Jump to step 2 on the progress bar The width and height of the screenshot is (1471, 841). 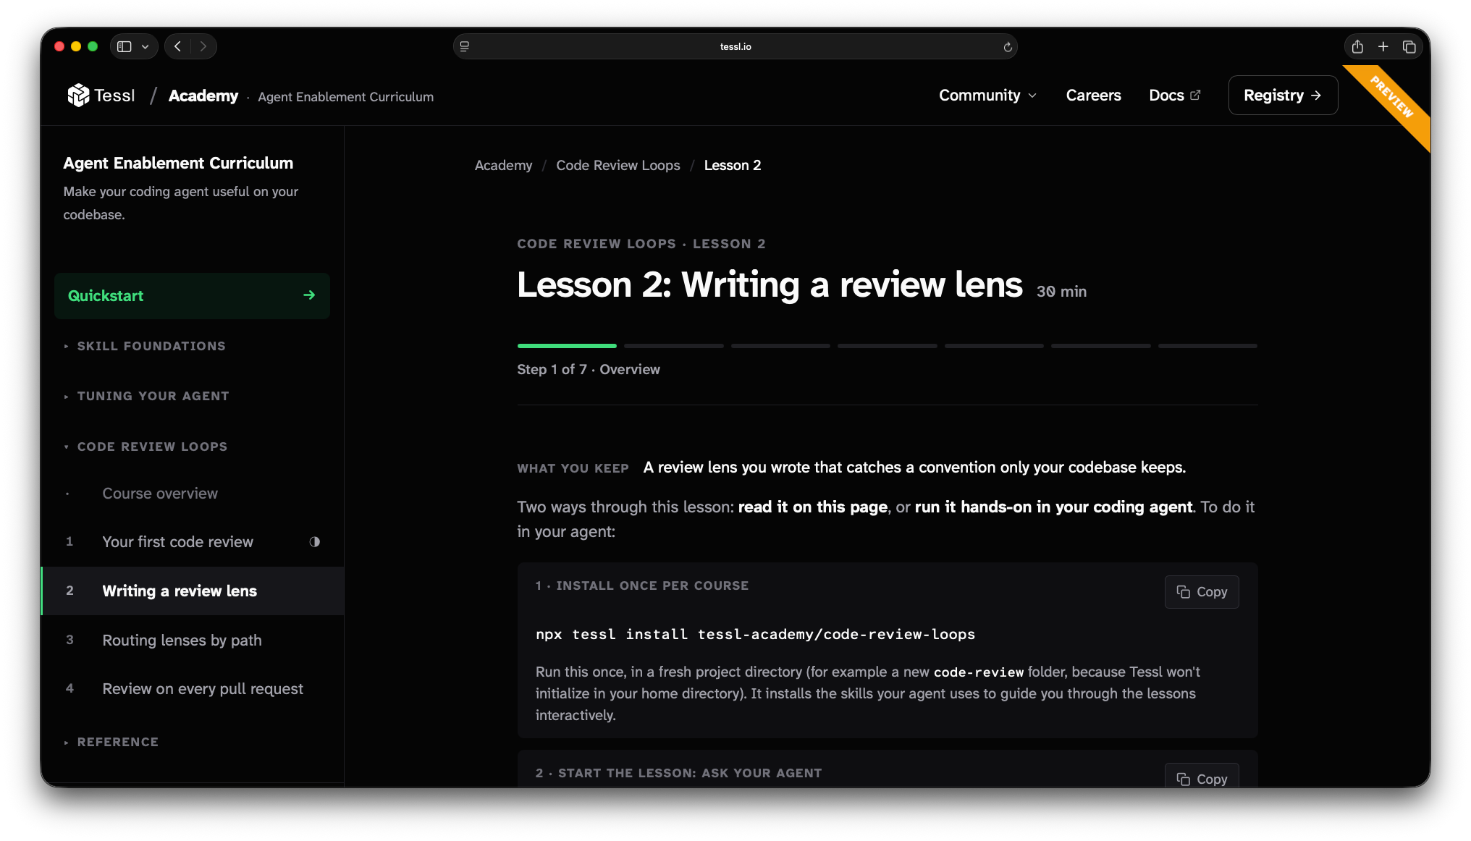coord(673,346)
